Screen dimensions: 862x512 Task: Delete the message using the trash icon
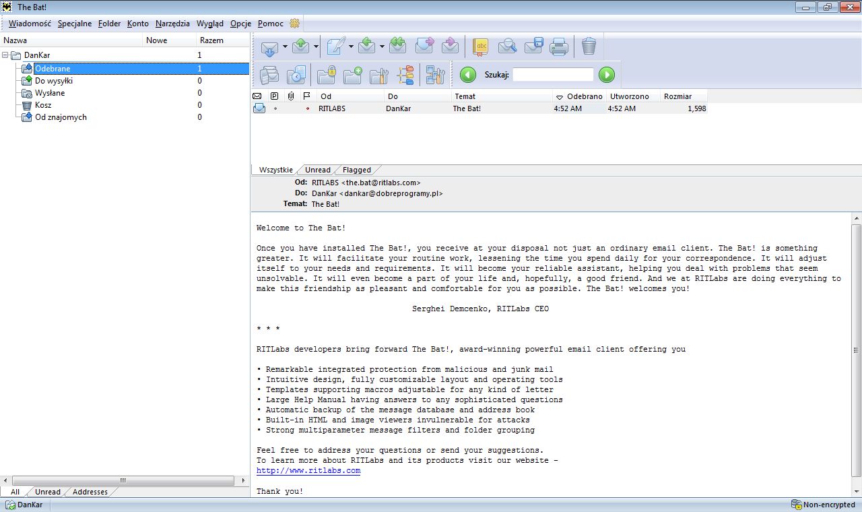[589, 46]
